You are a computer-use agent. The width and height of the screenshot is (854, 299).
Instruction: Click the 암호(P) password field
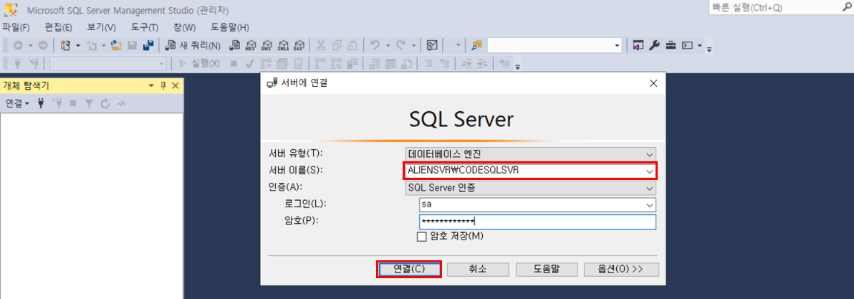[x=537, y=222]
